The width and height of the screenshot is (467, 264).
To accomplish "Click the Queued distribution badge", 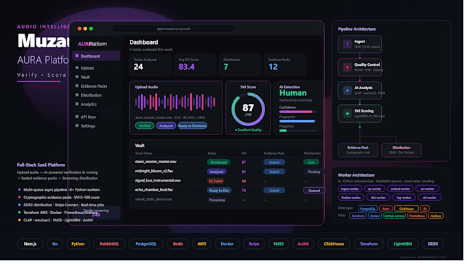I will click(314, 191).
